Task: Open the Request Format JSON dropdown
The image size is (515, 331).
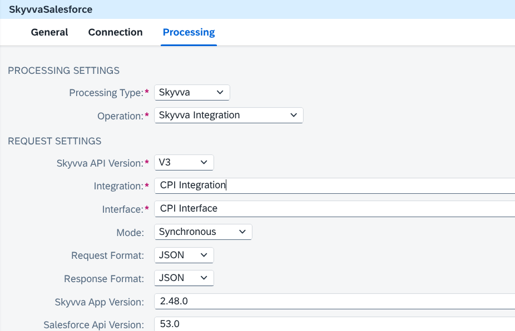Action: coord(184,255)
